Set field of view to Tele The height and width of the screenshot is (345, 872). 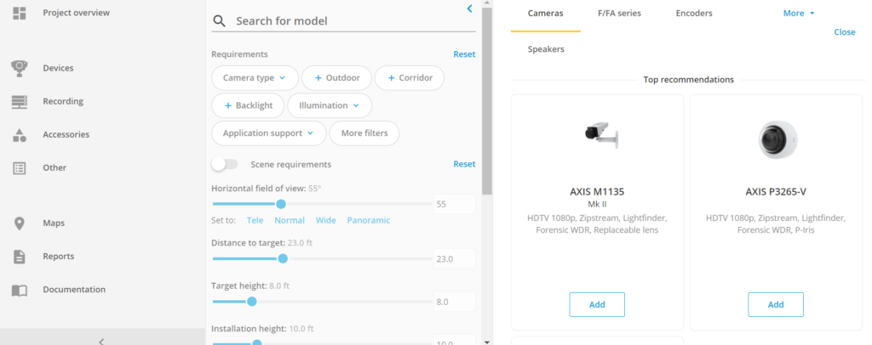point(255,220)
